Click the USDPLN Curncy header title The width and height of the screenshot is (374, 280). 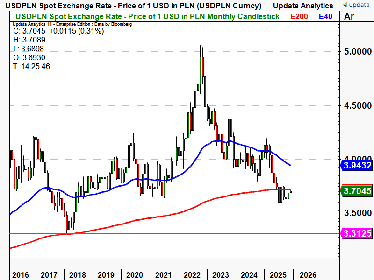pos(131,6)
